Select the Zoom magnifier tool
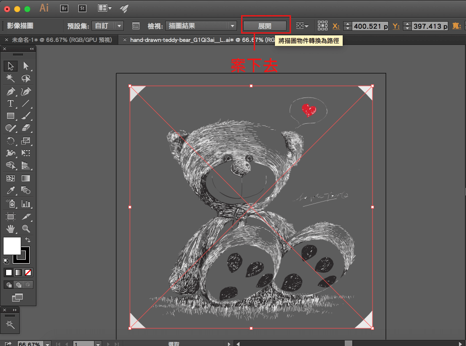 (x=26, y=228)
